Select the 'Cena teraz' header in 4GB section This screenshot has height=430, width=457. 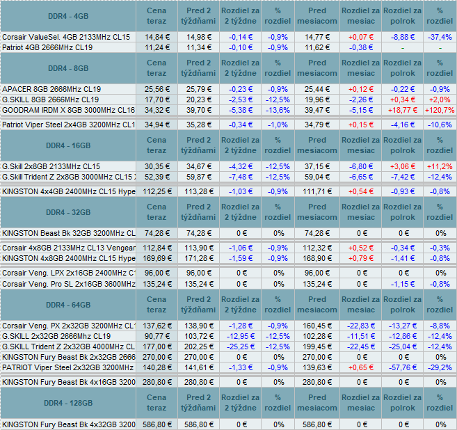pyautogui.click(x=157, y=16)
